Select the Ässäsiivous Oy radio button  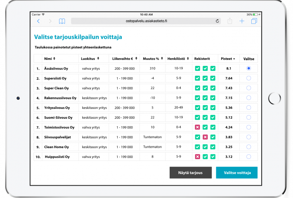[248, 68]
